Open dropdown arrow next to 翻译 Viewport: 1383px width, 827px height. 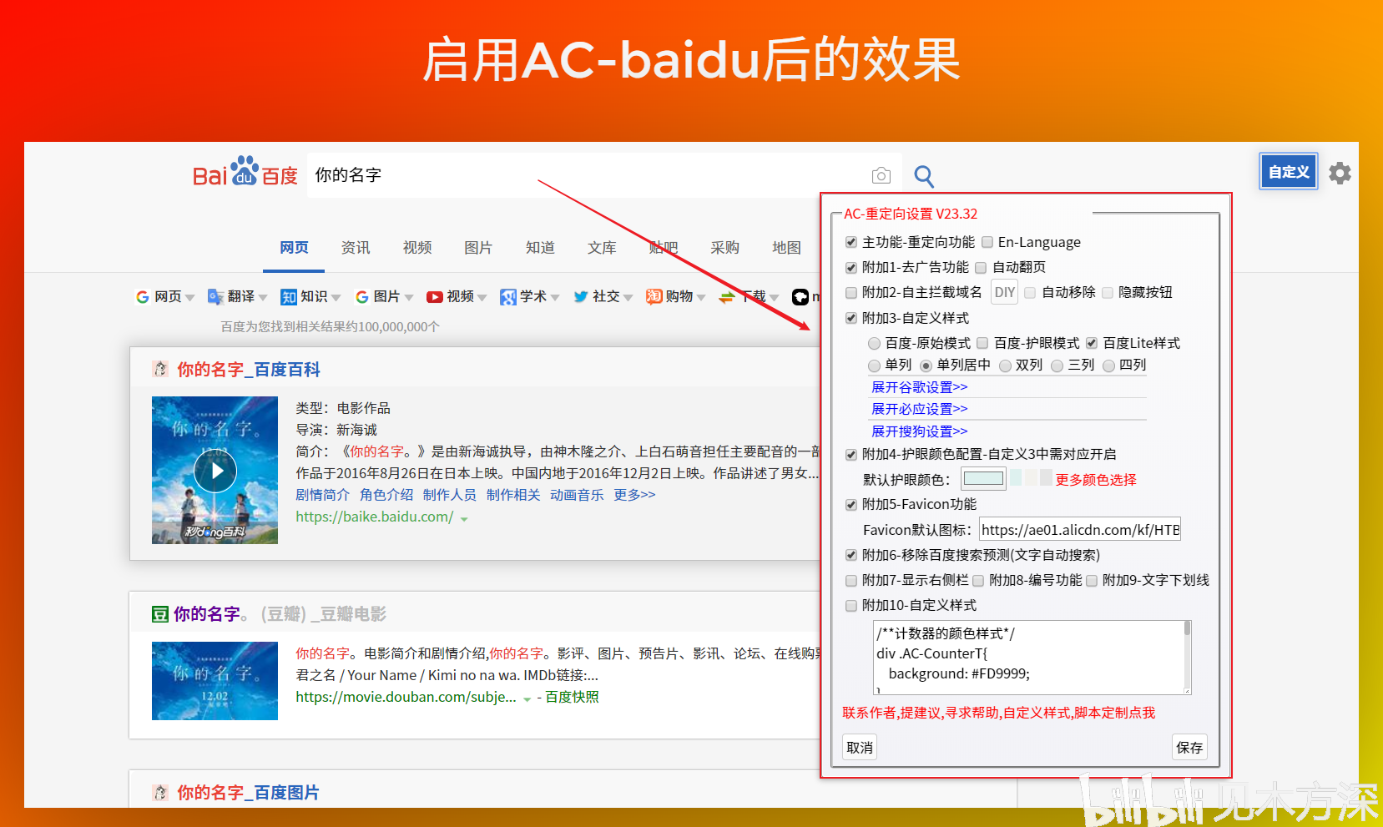pyautogui.click(x=263, y=298)
